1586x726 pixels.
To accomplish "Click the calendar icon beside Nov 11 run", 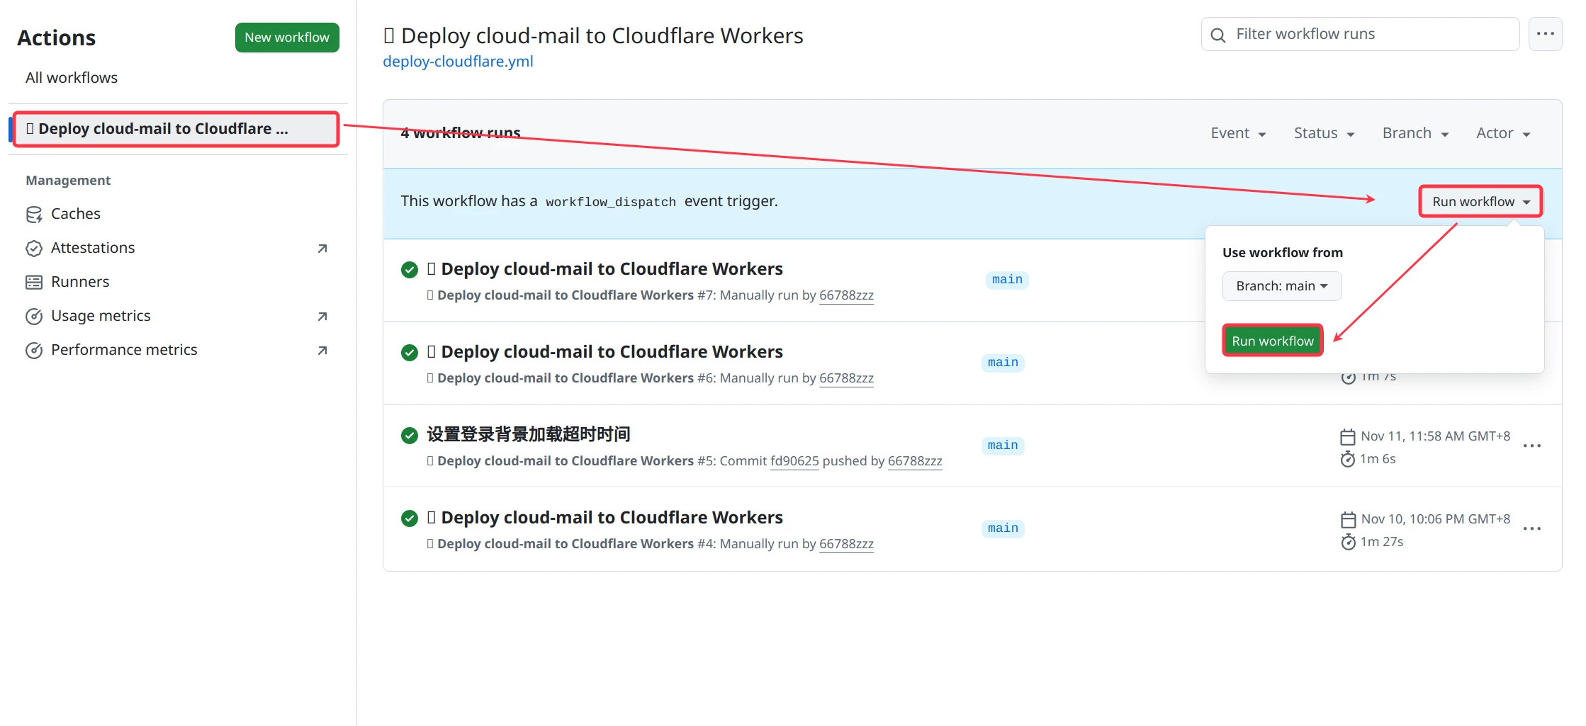I will [x=1347, y=436].
